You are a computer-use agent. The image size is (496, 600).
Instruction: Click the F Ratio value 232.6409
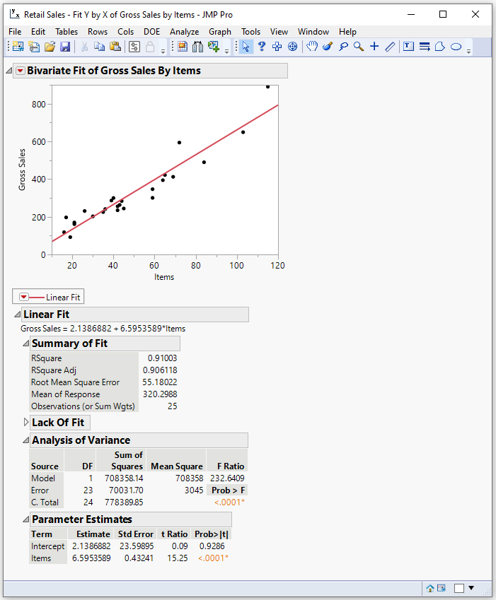tap(227, 478)
